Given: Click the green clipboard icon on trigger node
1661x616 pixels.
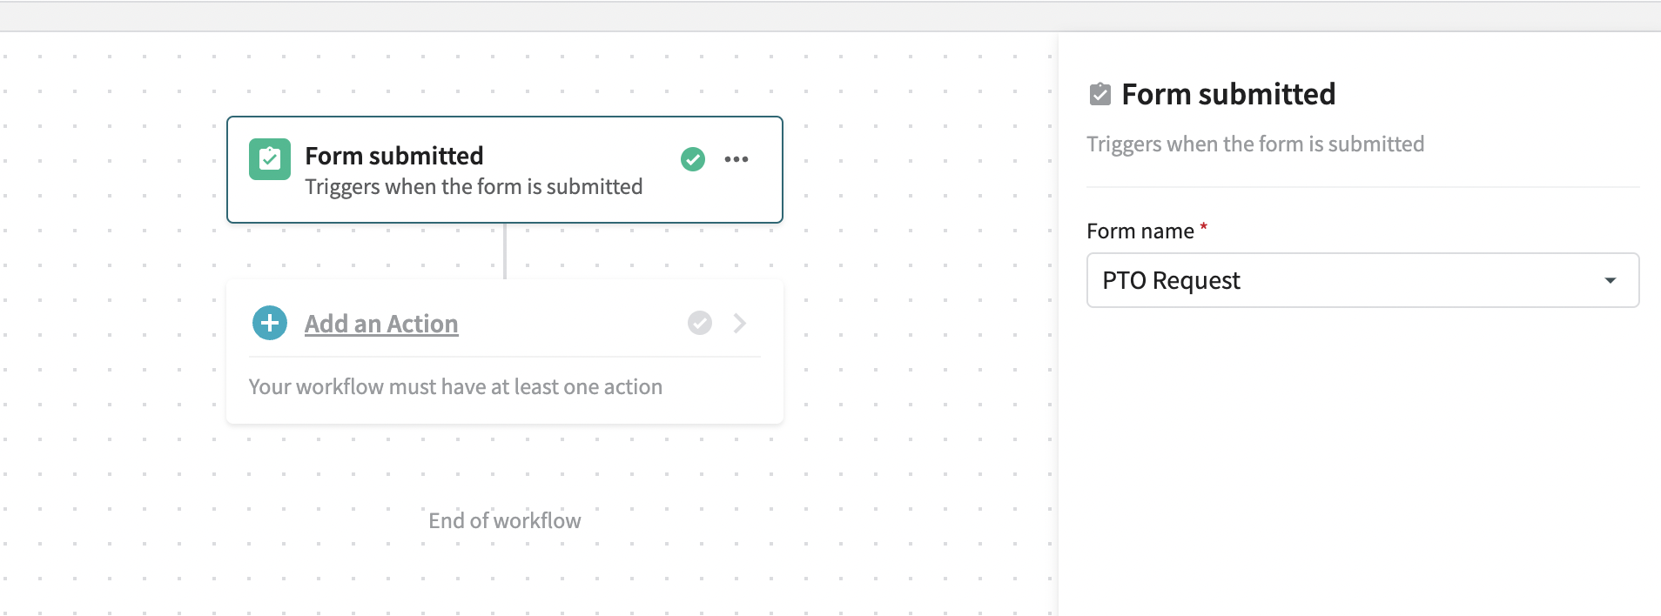Looking at the screenshot, I should (270, 159).
